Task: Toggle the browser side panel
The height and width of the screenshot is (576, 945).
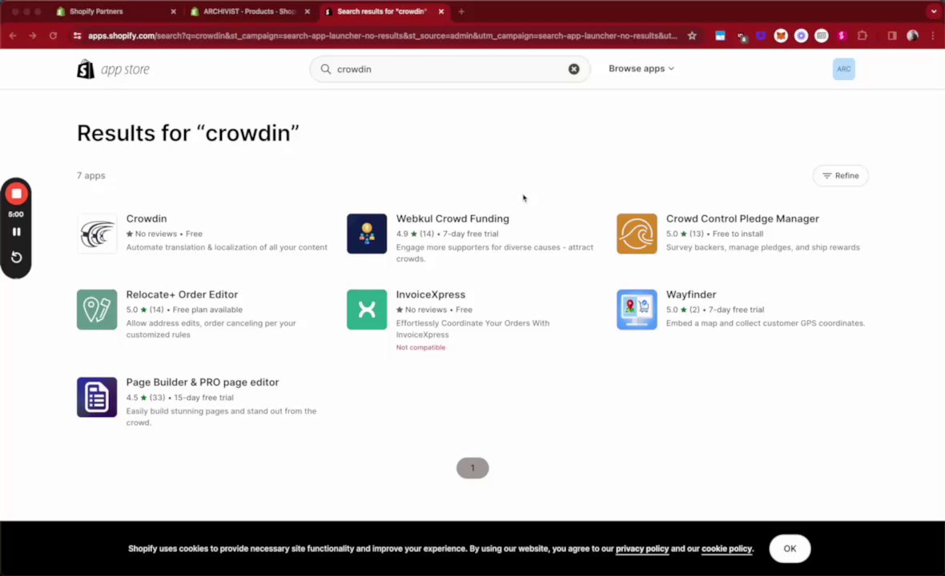Action: point(892,36)
